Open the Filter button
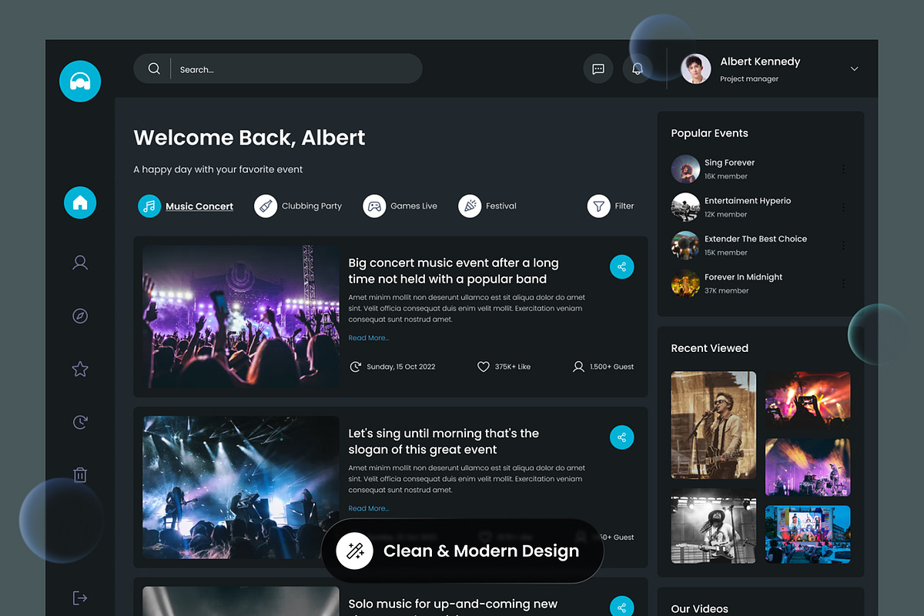The width and height of the screenshot is (924, 616). click(x=611, y=206)
